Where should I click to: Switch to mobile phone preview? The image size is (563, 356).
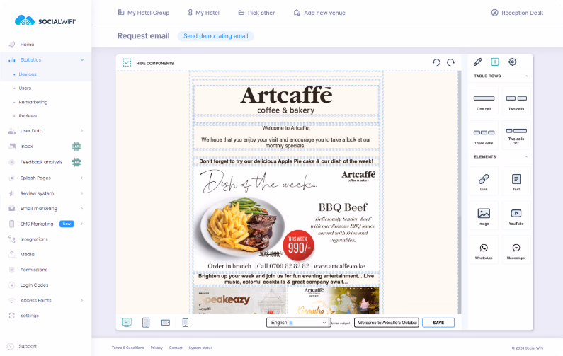(x=186, y=323)
